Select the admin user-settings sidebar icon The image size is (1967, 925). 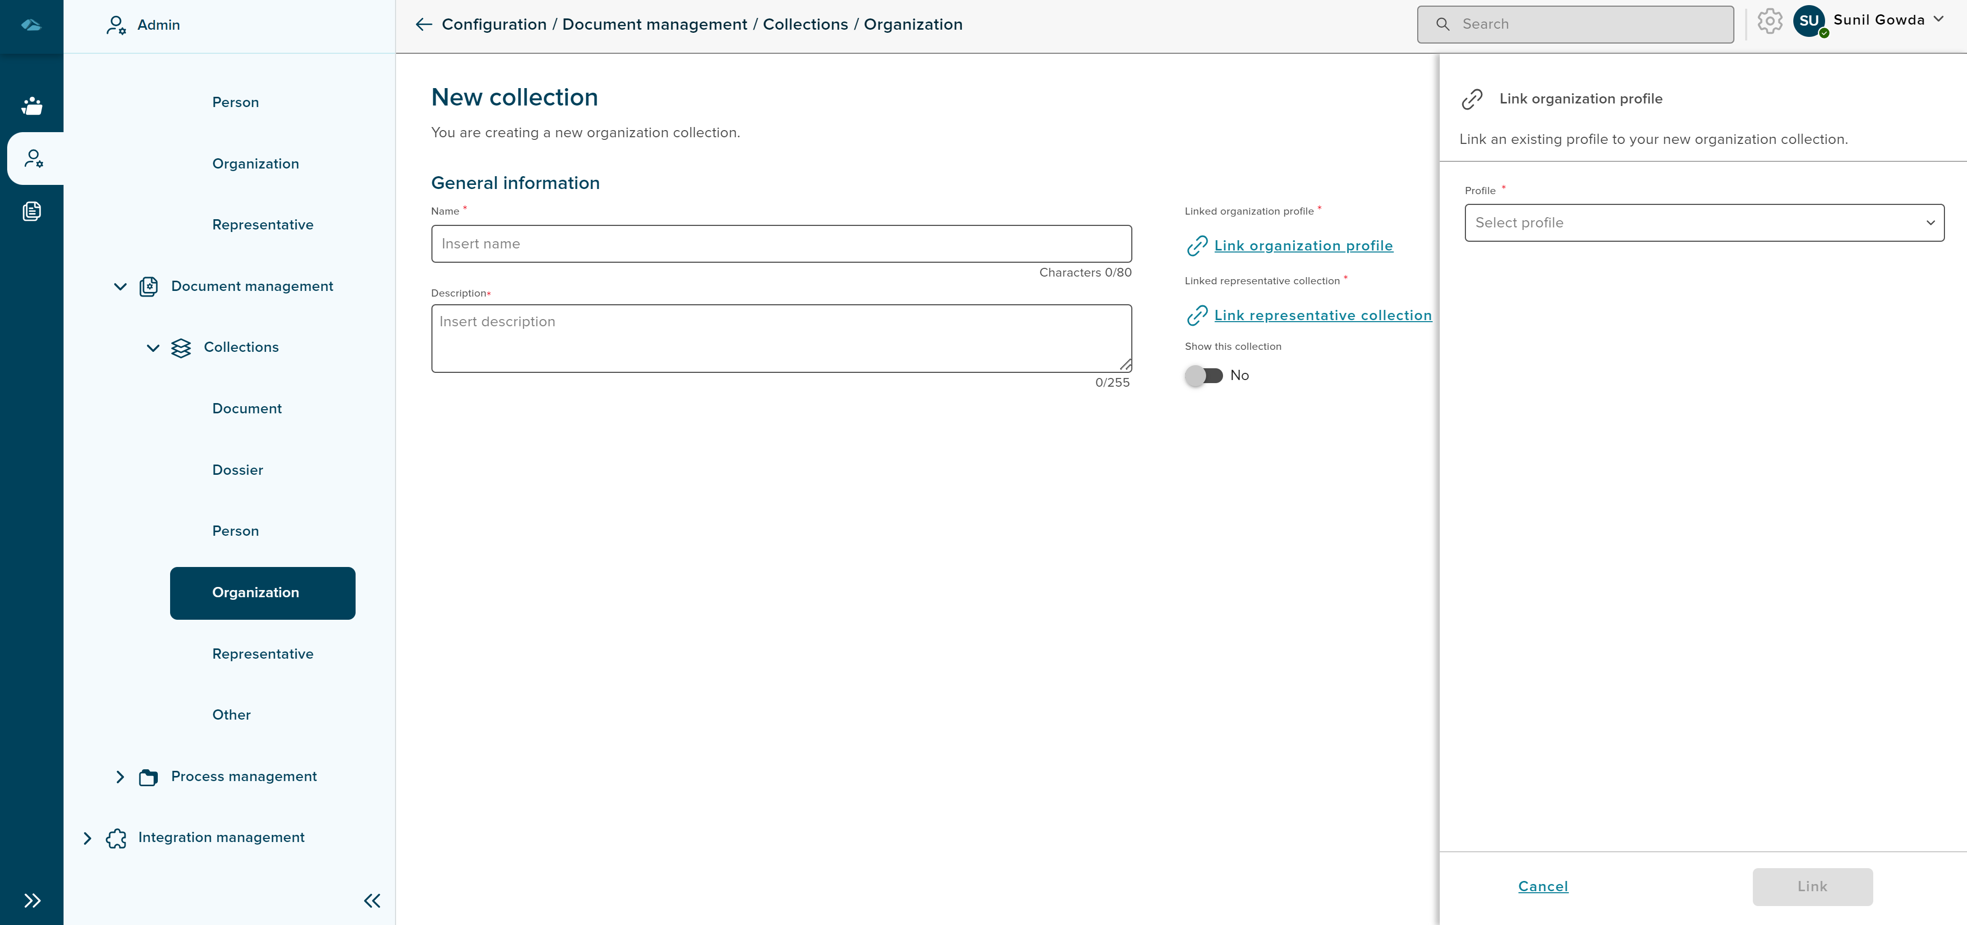tap(34, 159)
